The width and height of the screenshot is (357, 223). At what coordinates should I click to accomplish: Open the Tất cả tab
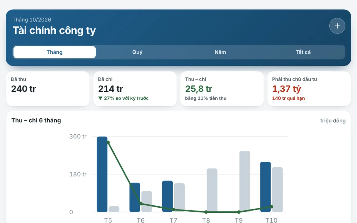click(x=303, y=52)
